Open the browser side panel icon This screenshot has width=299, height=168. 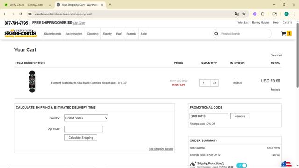(x=274, y=14)
